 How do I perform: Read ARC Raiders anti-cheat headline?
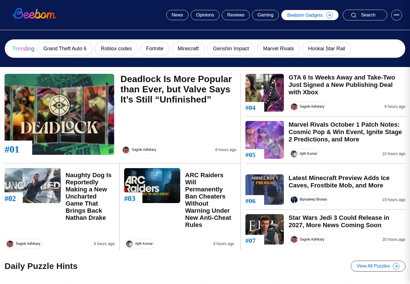(x=208, y=200)
